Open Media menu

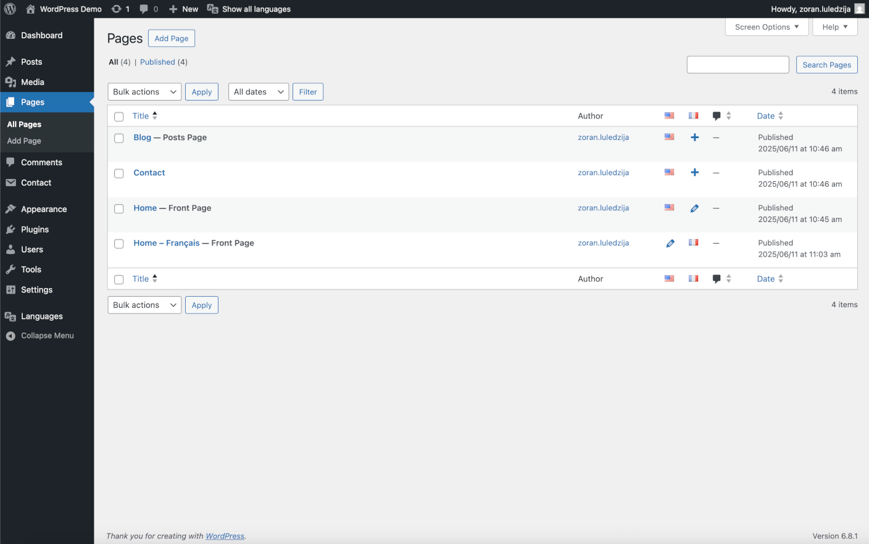tap(47, 82)
